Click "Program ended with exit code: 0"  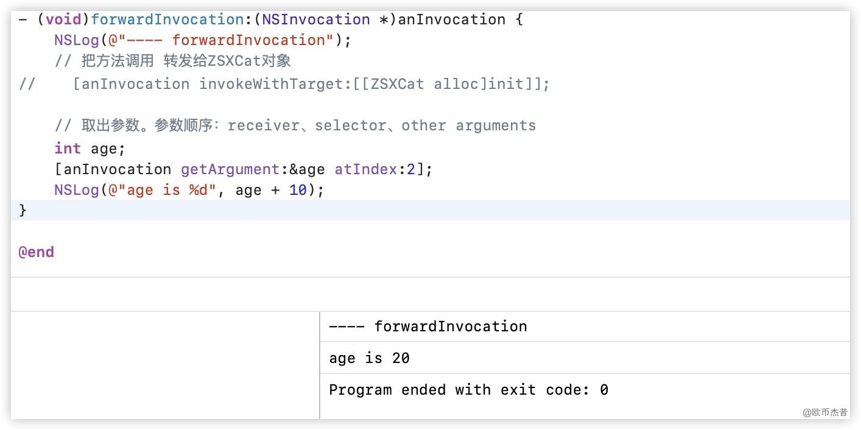point(468,390)
